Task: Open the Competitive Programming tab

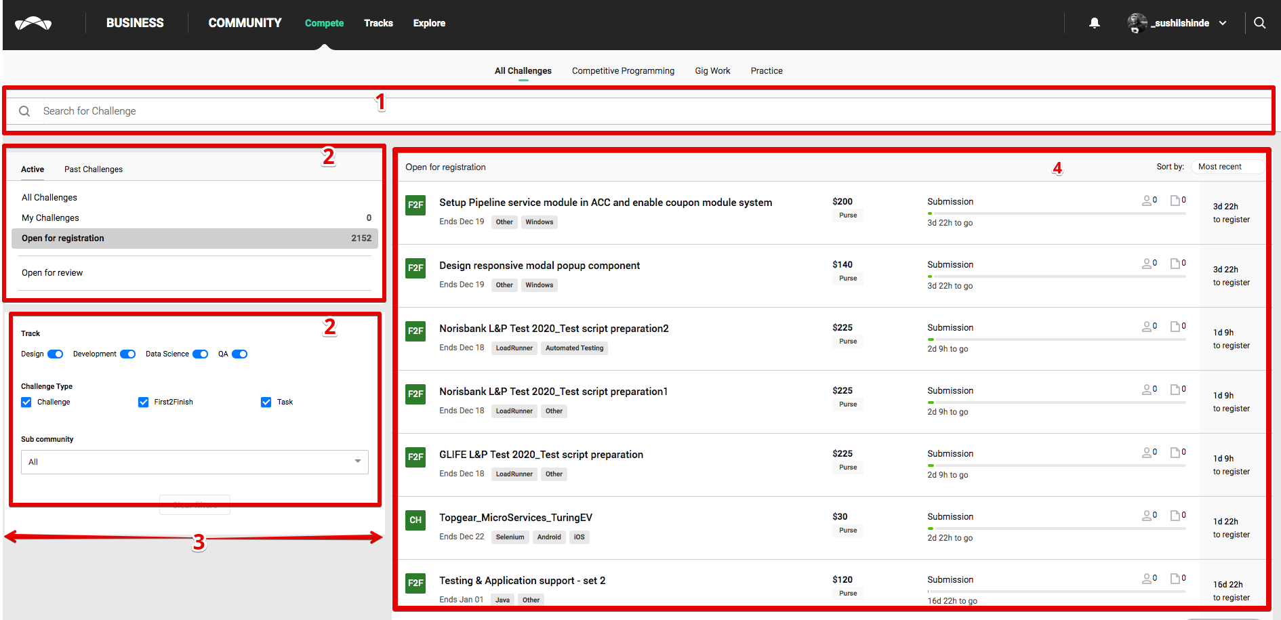Action: [x=623, y=71]
